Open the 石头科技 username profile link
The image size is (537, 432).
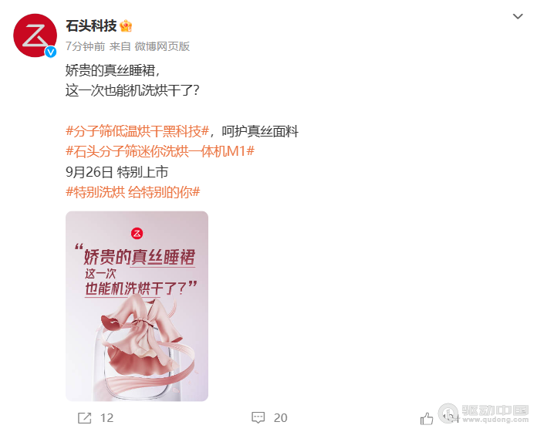click(x=91, y=26)
